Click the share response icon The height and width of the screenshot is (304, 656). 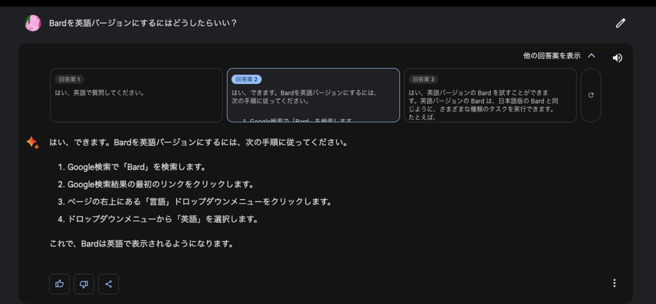[x=108, y=284]
